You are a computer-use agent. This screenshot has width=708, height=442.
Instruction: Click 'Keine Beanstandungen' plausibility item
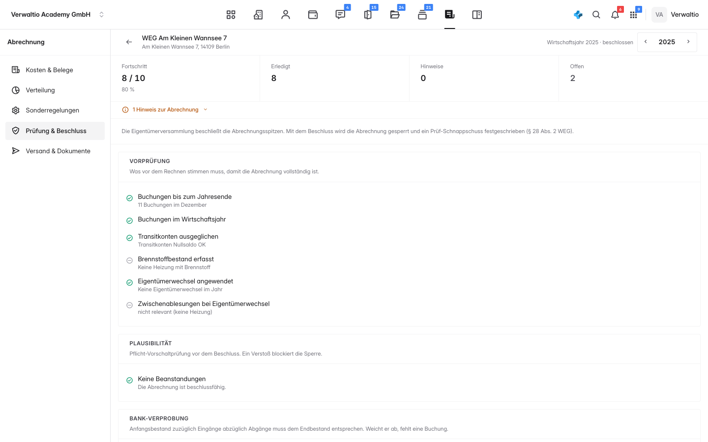click(x=172, y=379)
